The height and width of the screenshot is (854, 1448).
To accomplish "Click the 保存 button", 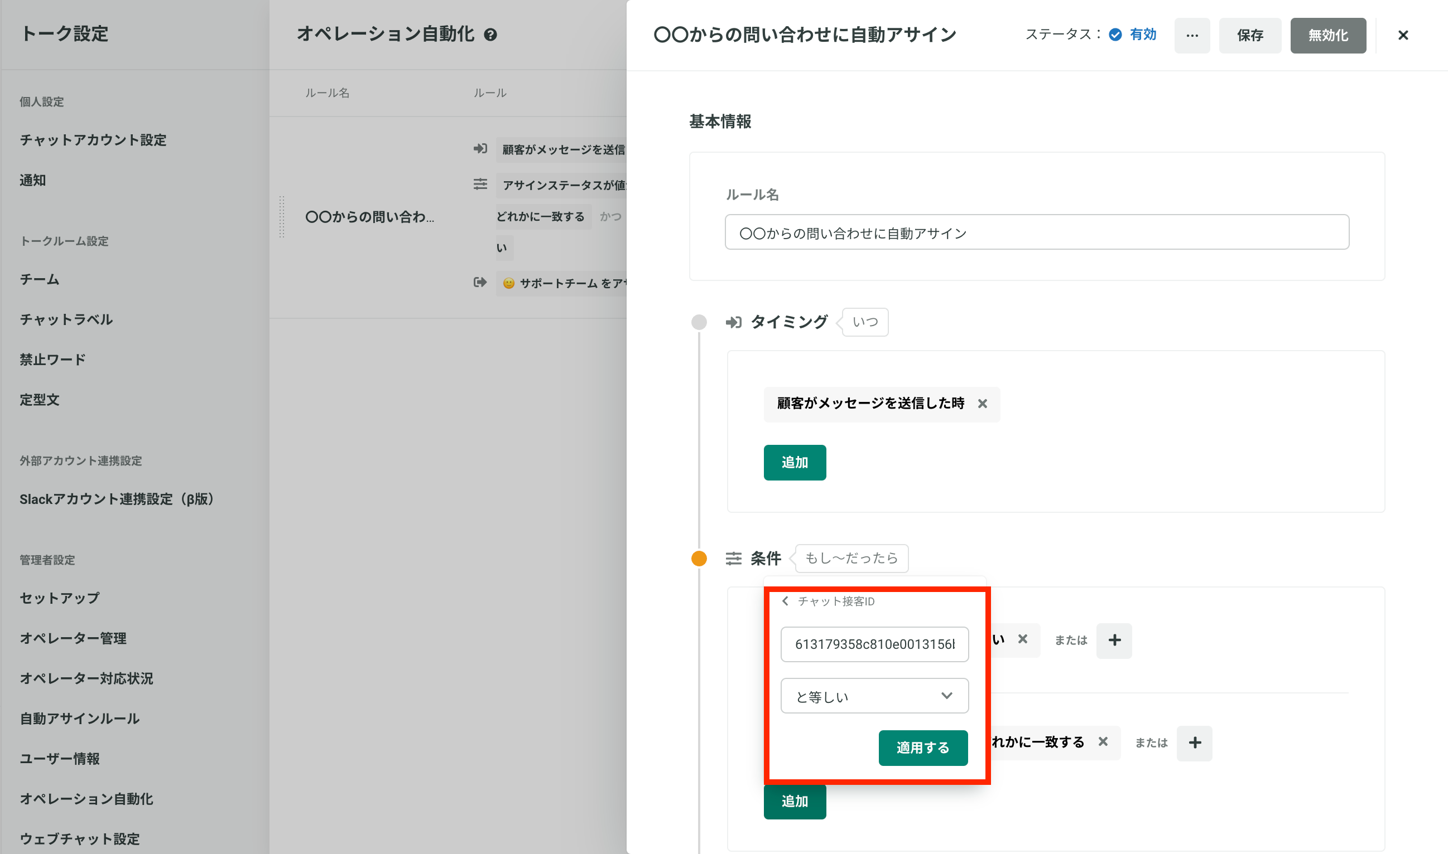I will click(1249, 36).
